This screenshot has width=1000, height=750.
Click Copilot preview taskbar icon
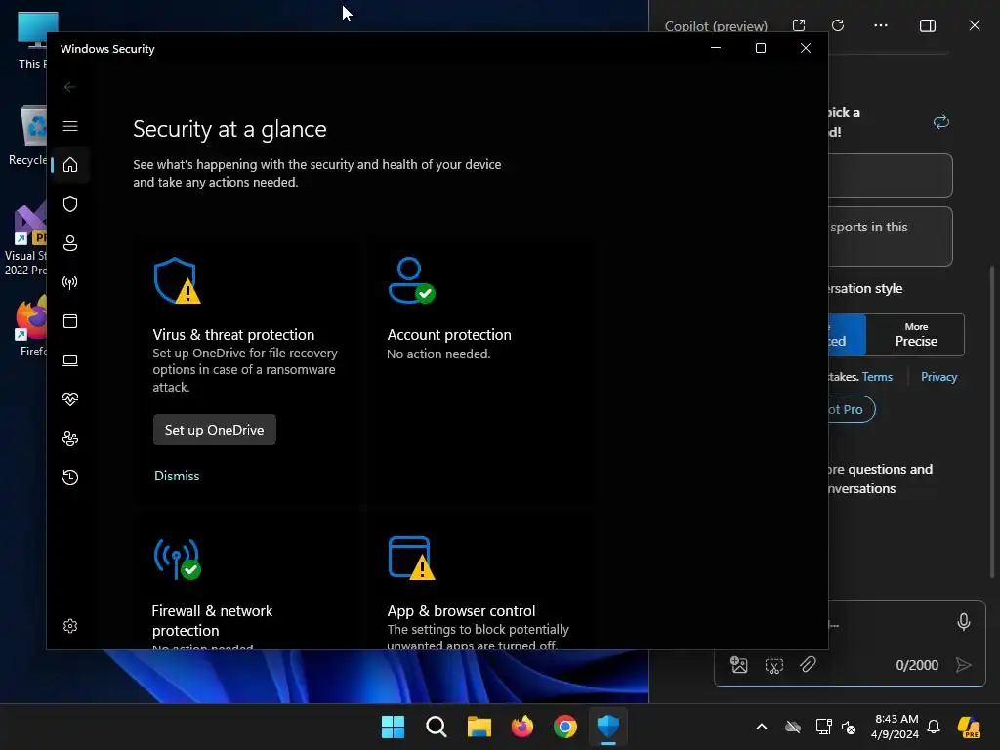(969, 727)
